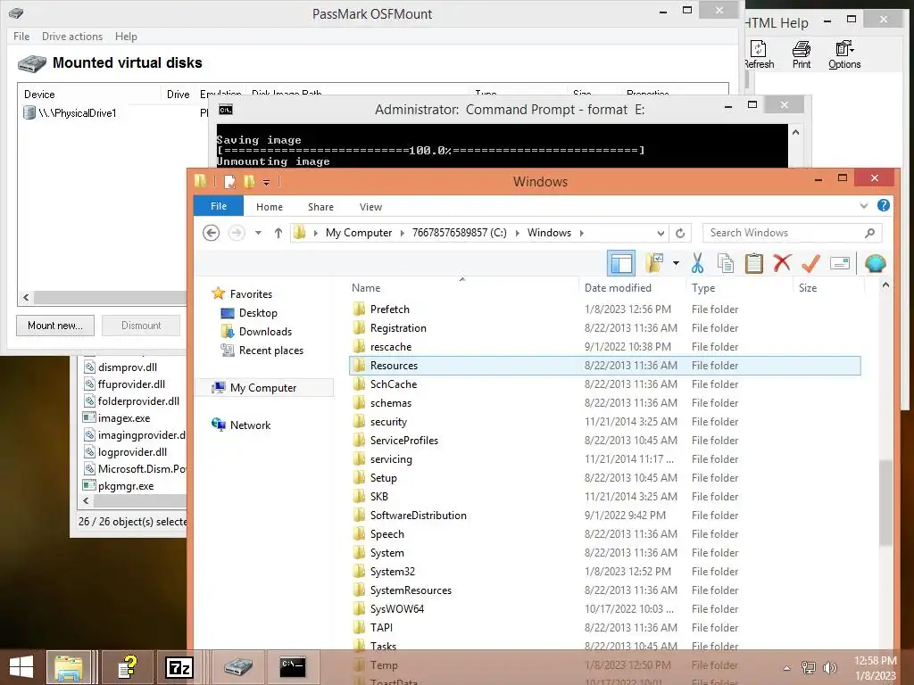Image resolution: width=914 pixels, height=685 pixels.
Task: Select the TAPI folder
Action: pos(604,627)
